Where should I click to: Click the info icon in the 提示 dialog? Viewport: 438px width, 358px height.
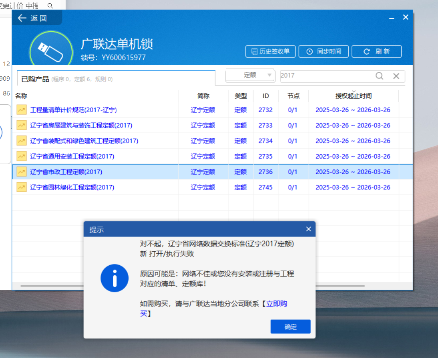tap(115, 278)
